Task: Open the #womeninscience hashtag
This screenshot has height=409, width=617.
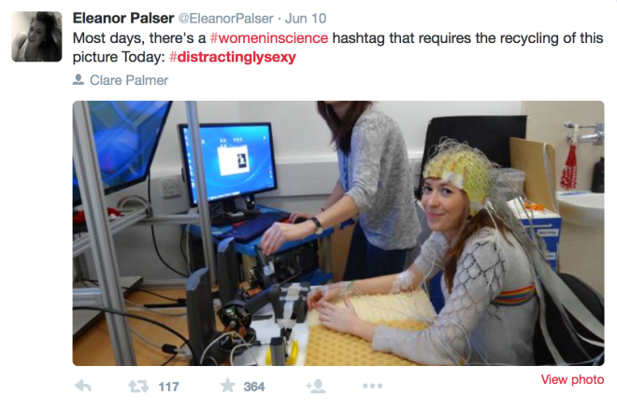Action: tap(269, 38)
